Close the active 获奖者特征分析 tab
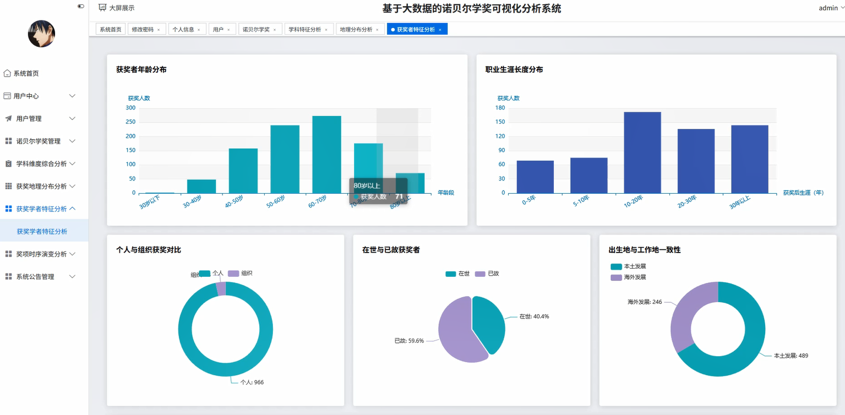The width and height of the screenshot is (845, 415). (440, 30)
